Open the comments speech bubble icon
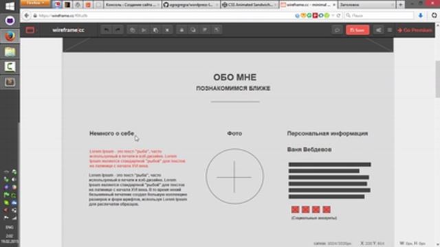The width and height of the screenshot is (440, 247). click(337, 30)
